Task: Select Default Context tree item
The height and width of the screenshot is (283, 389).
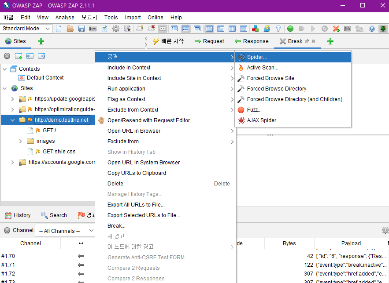Action: (41, 78)
